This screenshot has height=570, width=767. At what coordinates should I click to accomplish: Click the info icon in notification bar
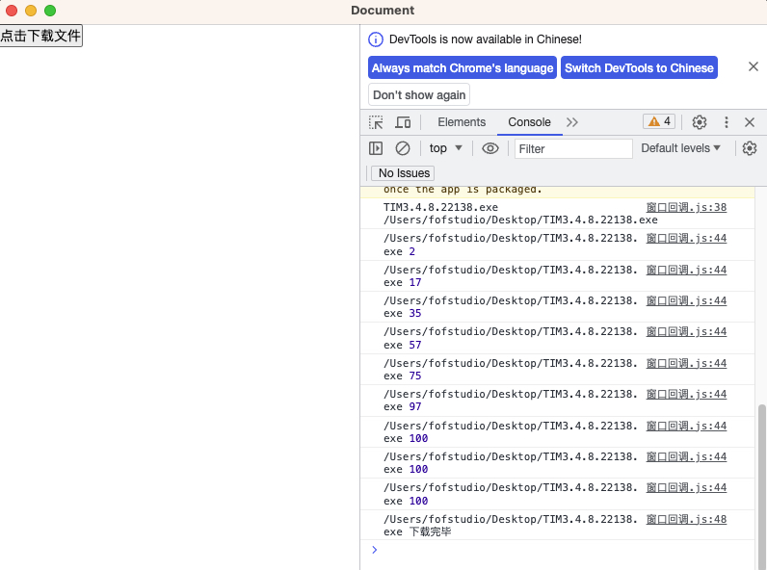click(376, 39)
